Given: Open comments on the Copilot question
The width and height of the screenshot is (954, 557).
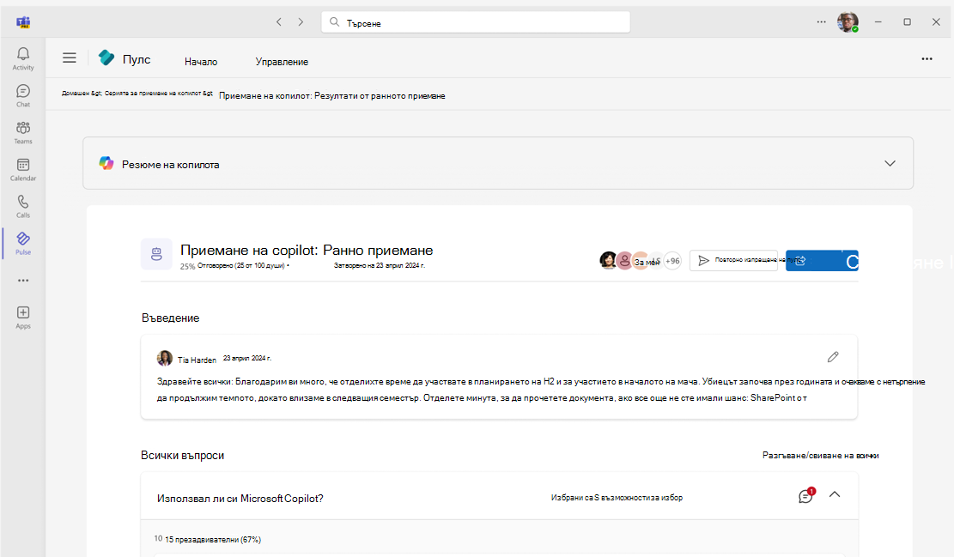Looking at the screenshot, I should pos(805,495).
